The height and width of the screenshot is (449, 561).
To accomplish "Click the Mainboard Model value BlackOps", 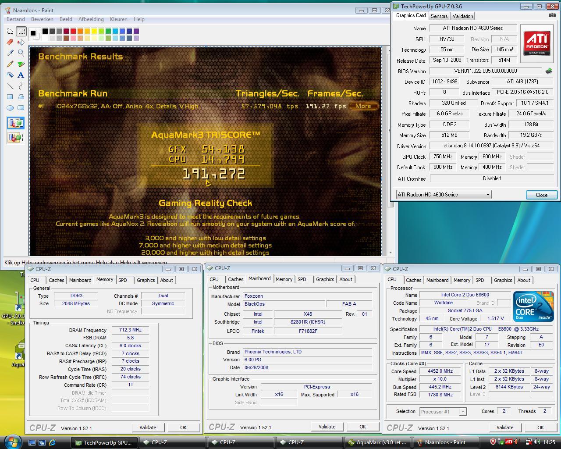I will click(x=284, y=304).
